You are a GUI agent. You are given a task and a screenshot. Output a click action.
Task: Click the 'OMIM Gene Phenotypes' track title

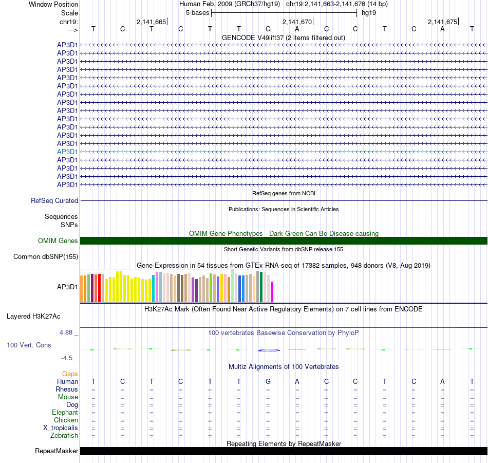point(284,233)
